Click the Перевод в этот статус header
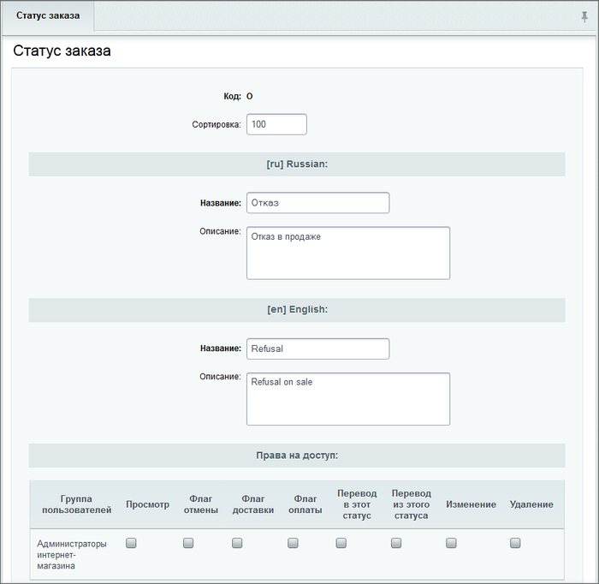 pos(357,504)
